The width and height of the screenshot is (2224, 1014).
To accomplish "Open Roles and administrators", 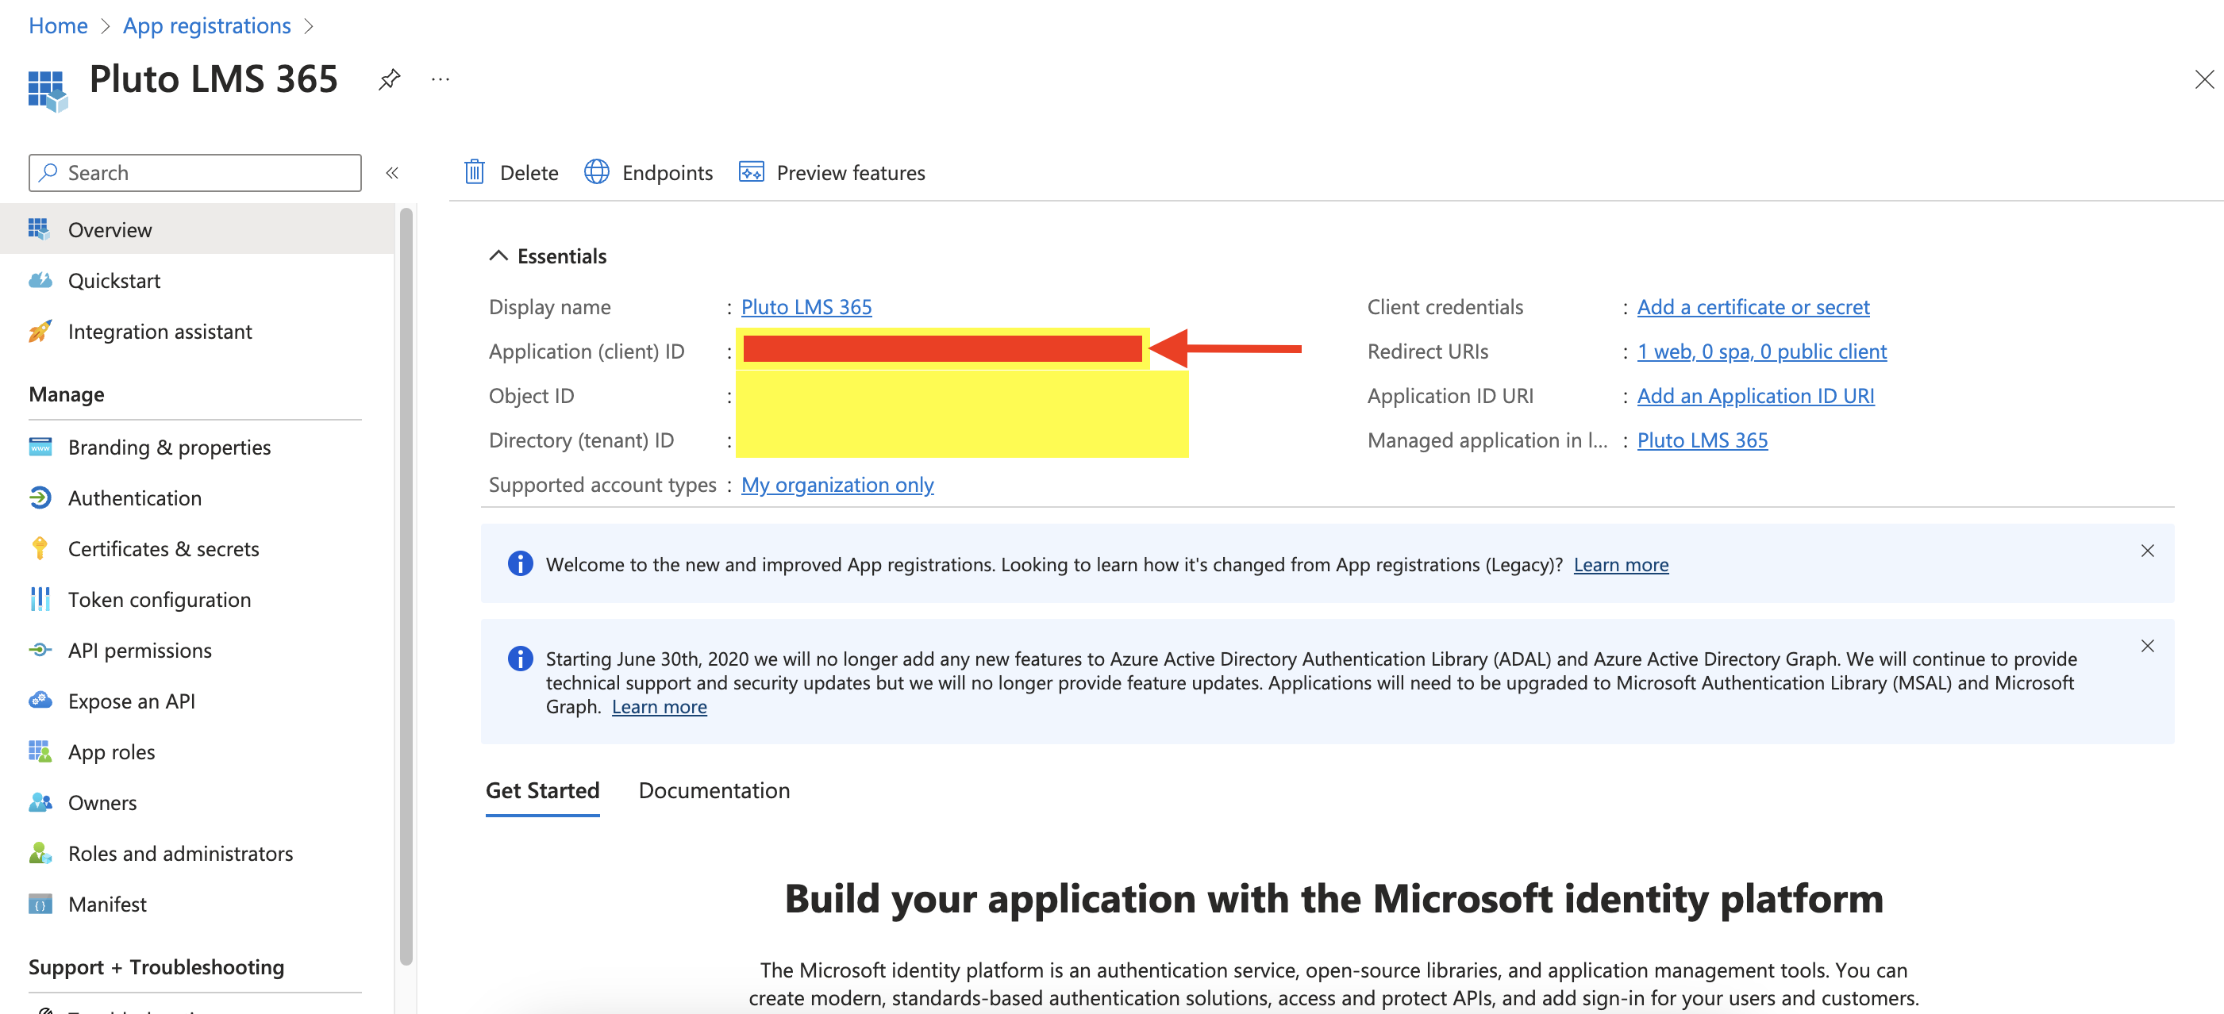I will pyautogui.click(x=198, y=853).
